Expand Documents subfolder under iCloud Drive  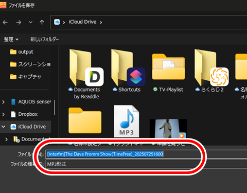(6, 139)
